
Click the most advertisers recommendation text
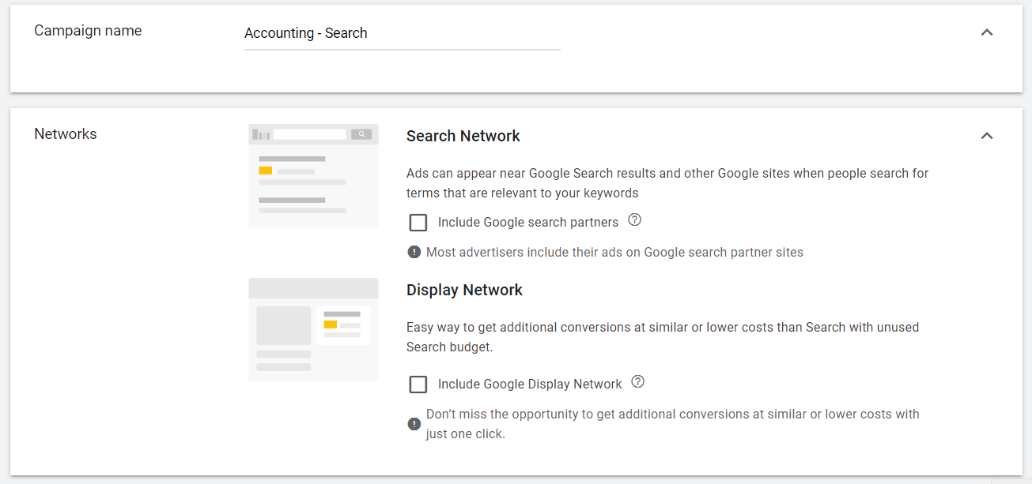pyautogui.click(x=615, y=251)
